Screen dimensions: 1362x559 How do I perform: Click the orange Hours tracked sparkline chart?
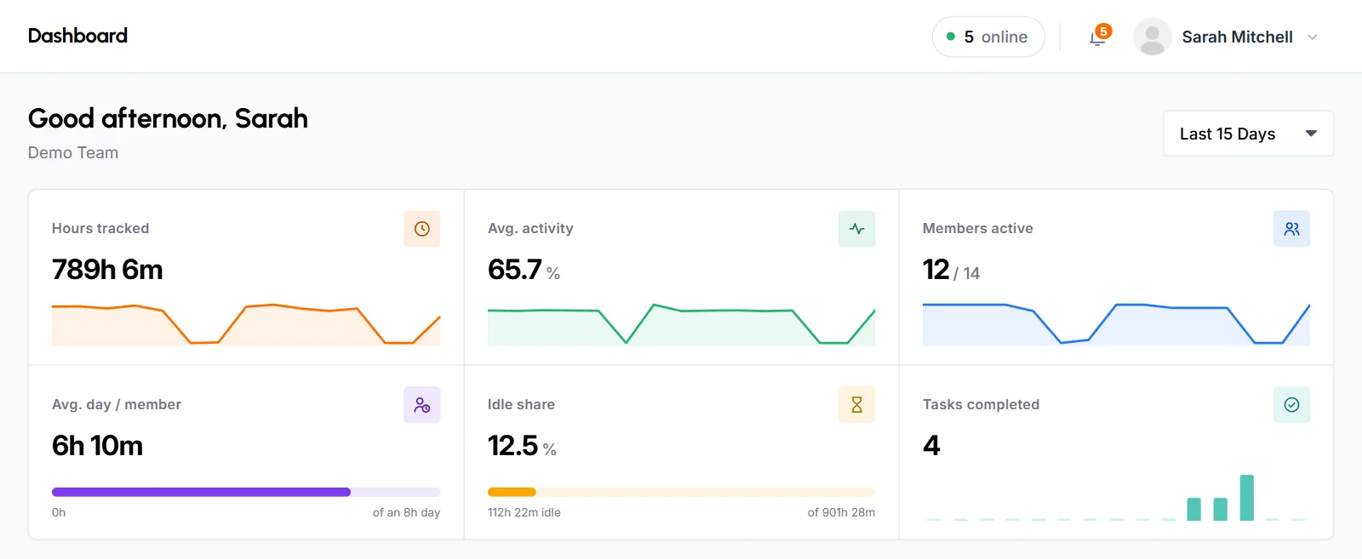246,324
